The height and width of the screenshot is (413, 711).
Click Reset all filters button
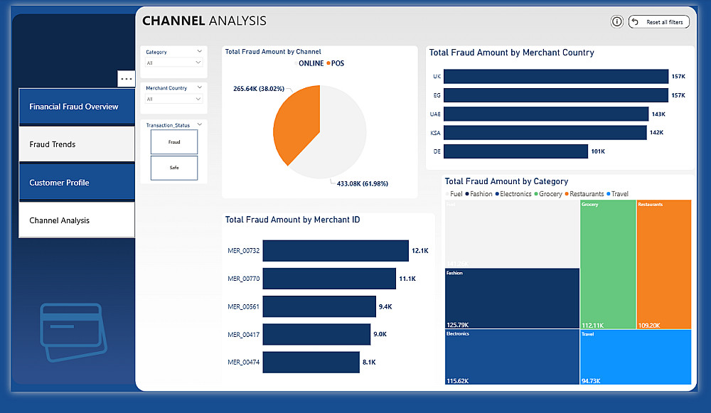click(x=659, y=22)
